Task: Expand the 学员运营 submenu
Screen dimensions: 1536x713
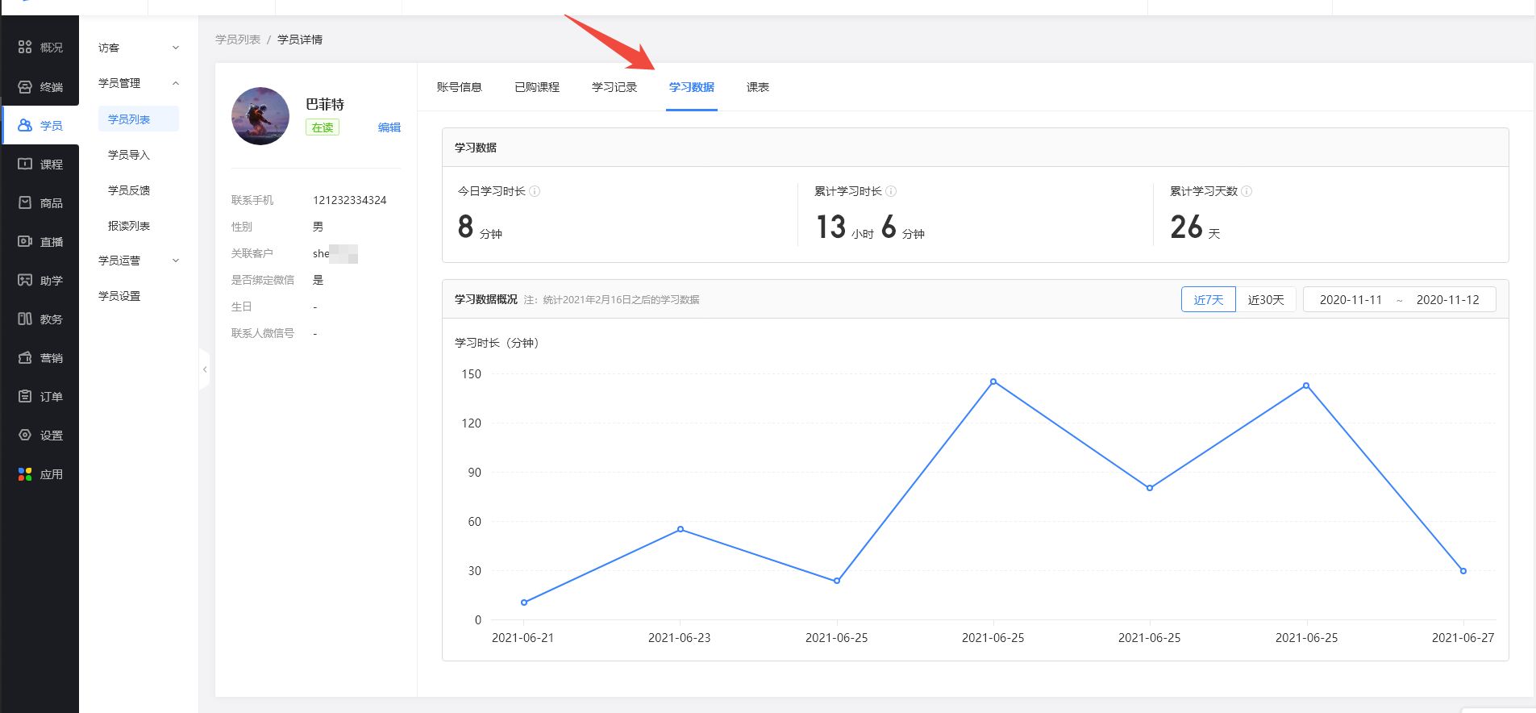Action: pos(175,261)
